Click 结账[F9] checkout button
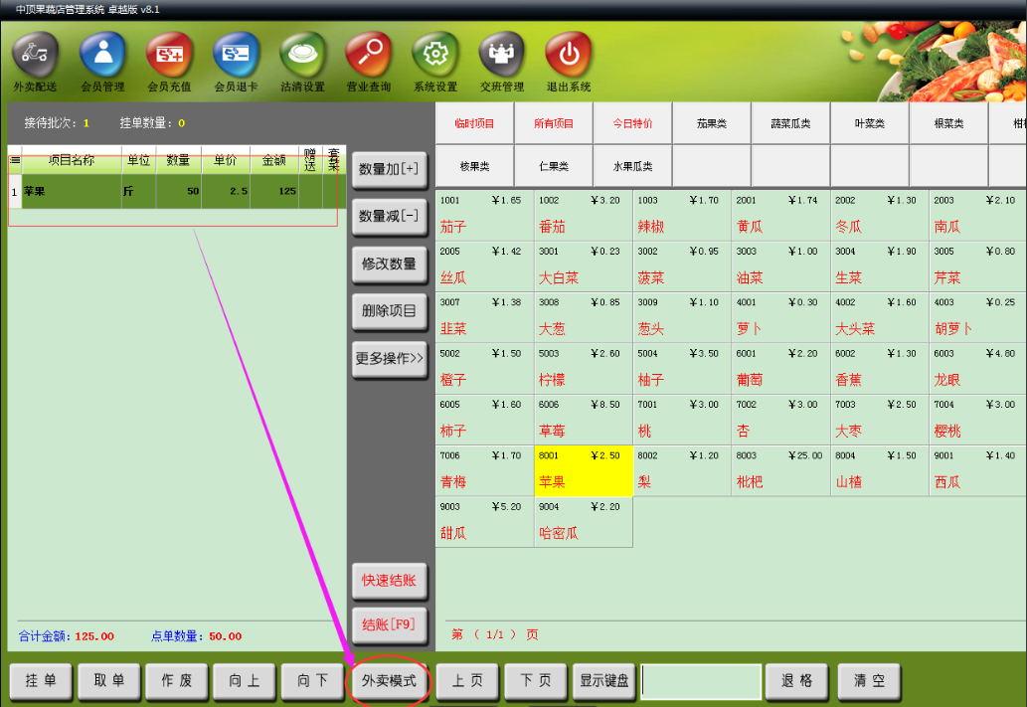The height and width of the screenshot is (707, 1027). [x=389, y=624]
